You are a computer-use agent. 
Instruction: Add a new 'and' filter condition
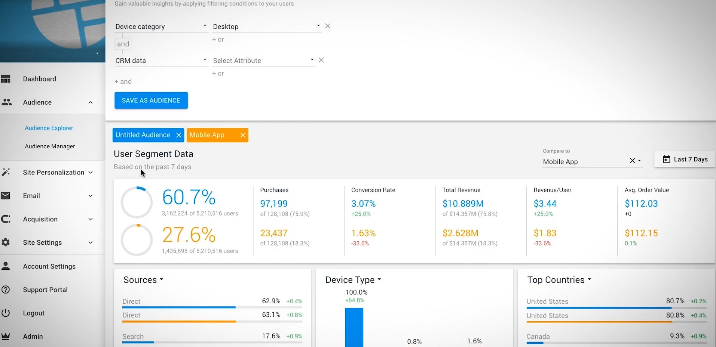(x=123, y=81)
